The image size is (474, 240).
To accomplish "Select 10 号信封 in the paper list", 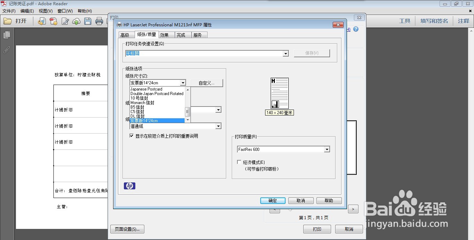I will (x=157, y=98).
